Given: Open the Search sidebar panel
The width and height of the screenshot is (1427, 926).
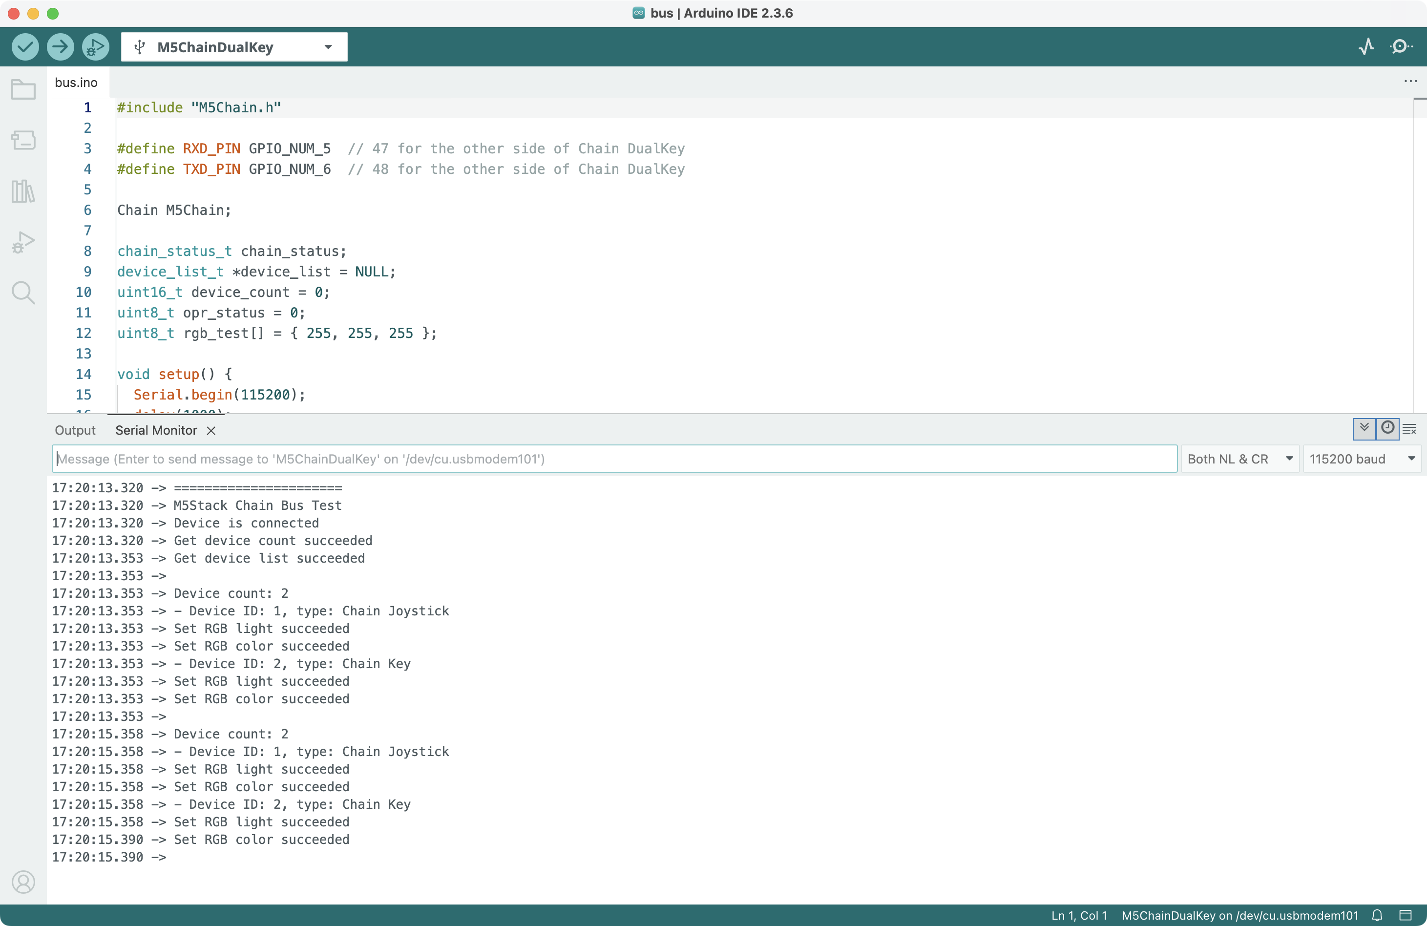Looking at the screenshot, I should pos(23,293).
